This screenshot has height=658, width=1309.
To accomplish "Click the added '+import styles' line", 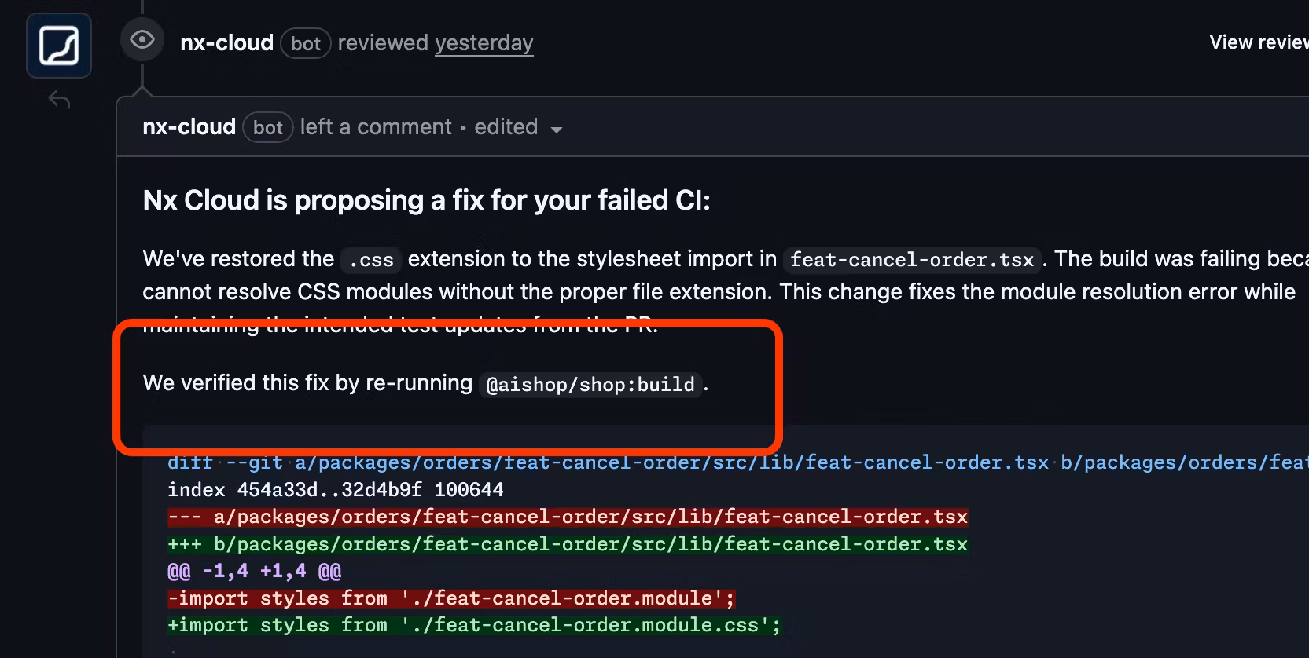I will (474, 625).
